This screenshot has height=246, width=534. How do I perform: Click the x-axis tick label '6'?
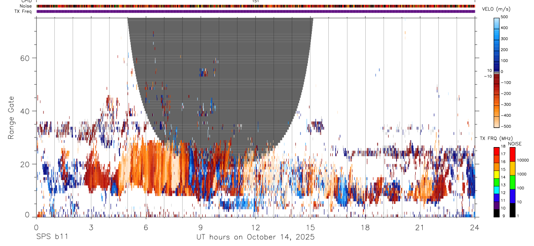click(146, 227)
